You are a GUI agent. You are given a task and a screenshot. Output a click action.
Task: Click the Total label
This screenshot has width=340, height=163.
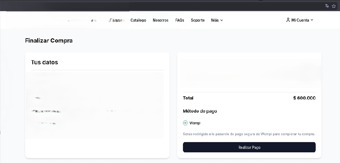click(x=188, y=98)
